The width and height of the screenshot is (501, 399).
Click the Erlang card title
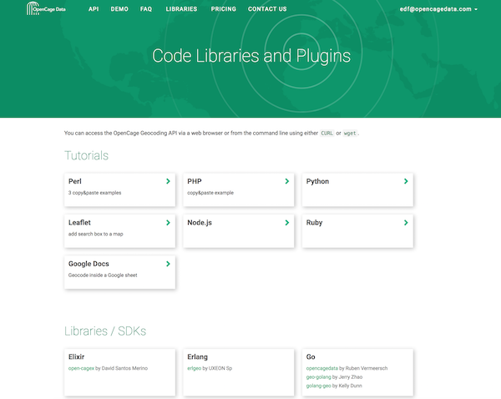click(197, 356)
